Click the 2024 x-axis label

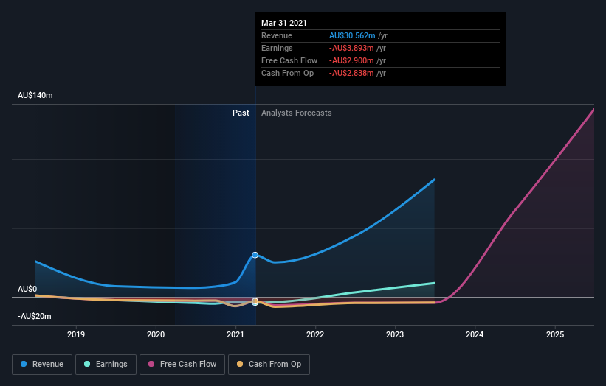pyautogui.click(x=475, y=334)
